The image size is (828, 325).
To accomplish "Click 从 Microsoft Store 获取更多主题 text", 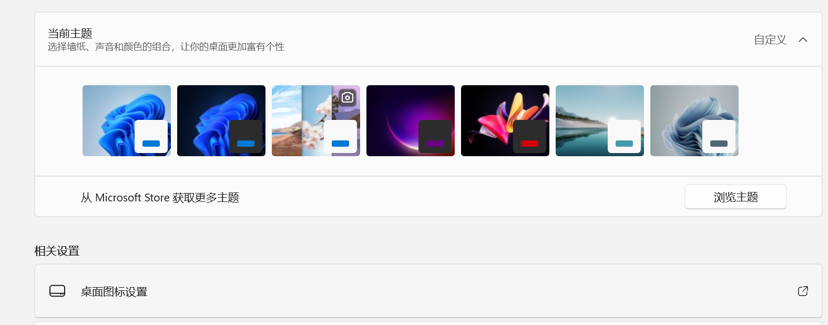I will (160, 198).
